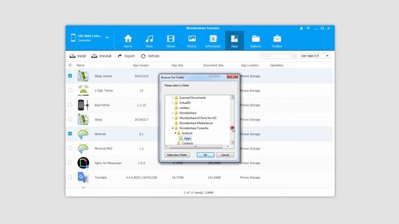Toggle the select-all apps checkbox
Image resolution: width=399 pixels, height=224 pixels.
click(x=70, y=65)
